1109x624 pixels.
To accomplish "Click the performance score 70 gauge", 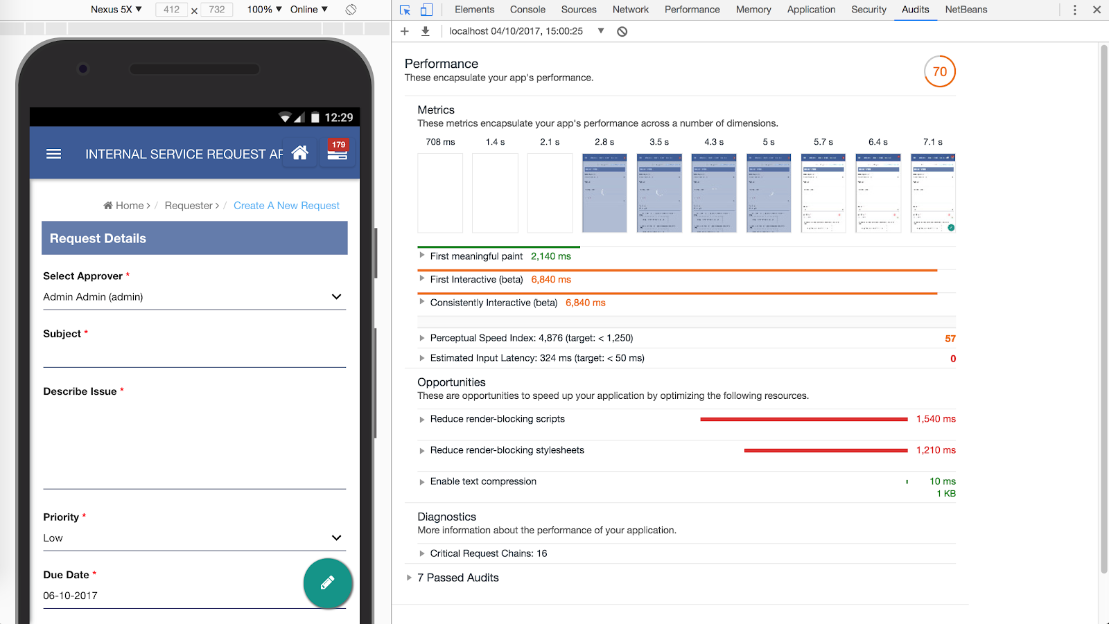I will pyautogui.click(x=940, y=71).
